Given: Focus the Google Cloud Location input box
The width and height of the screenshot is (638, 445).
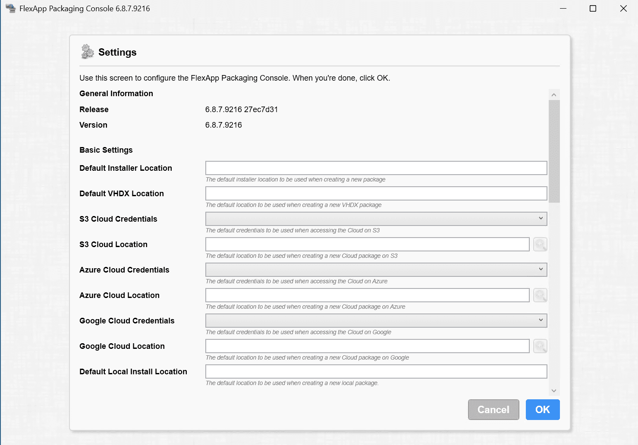Looking at the screenshot, I should (367, 346).
